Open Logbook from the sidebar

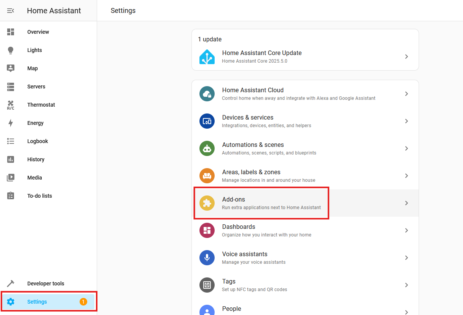38,141
